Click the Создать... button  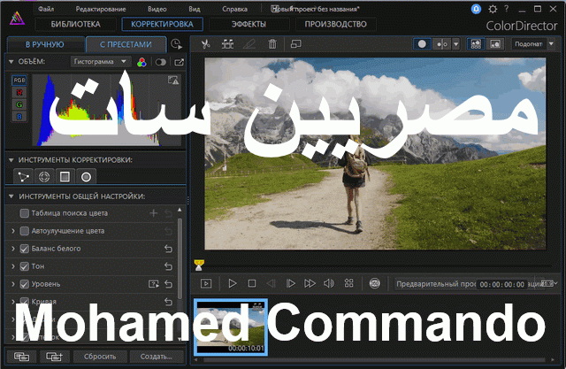[x=156, y=356]
